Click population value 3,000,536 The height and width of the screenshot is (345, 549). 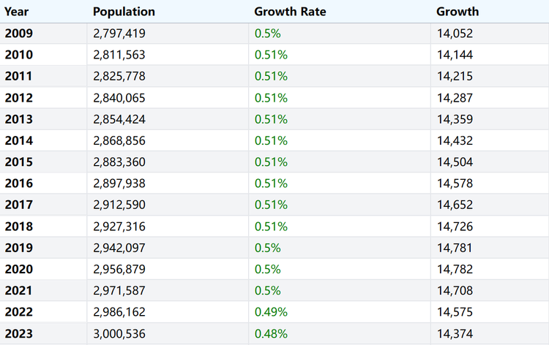[119, 333]
